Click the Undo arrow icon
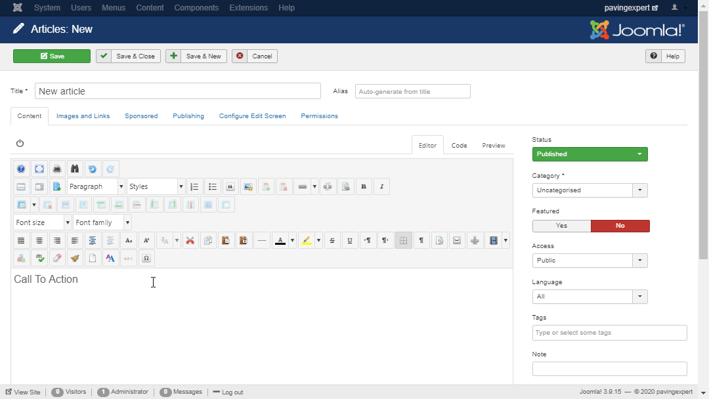Viewport: 709px width, 399px height. 93,169
